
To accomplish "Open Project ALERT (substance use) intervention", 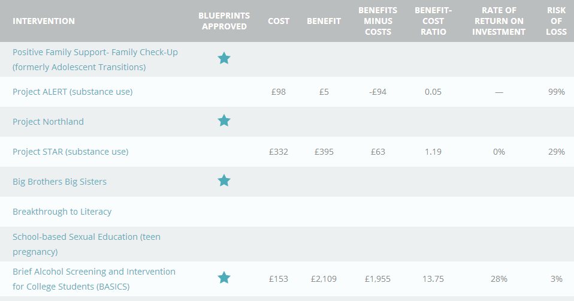I will pyautogui.click(x=72, y=92).
